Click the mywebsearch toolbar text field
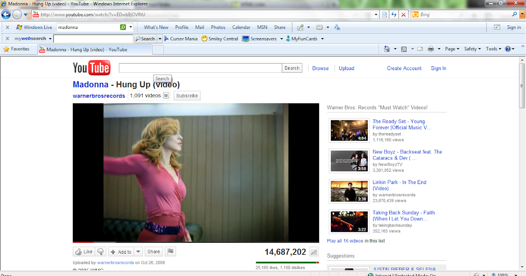Screen dimensions: 526x276 [93, 39]
